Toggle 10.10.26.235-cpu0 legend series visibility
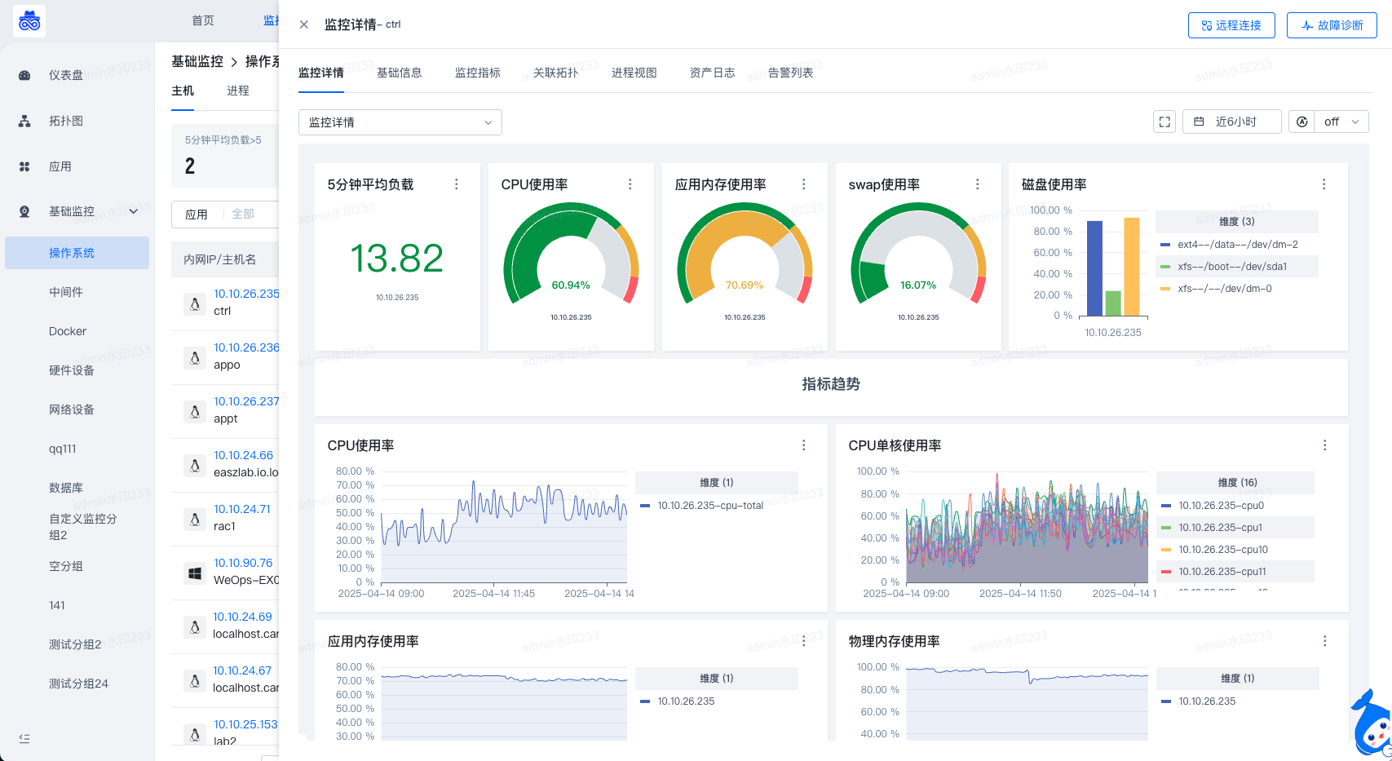The image size is (1392, 761). (x=1221, y=506)
